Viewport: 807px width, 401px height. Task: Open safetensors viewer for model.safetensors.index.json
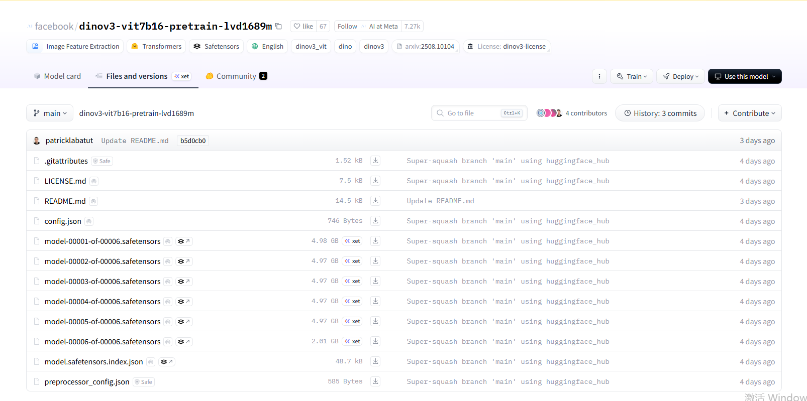pyautogui.click(x=166, y=362)
